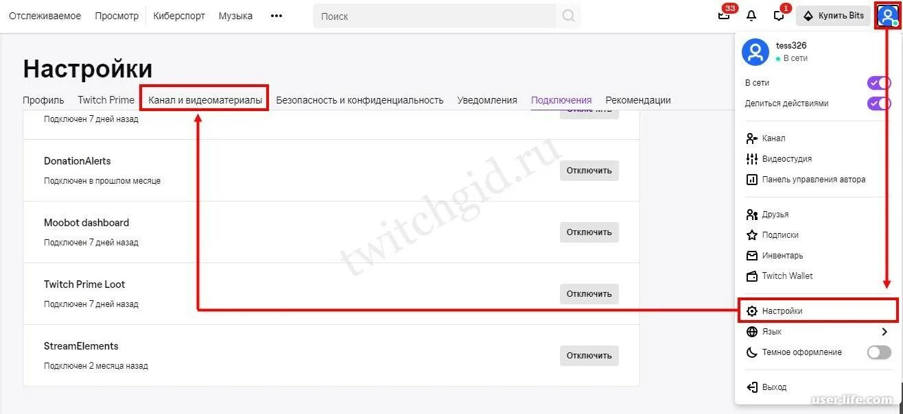Select Канал label in user menu
903x414 pixels.
tap(774, 138)
